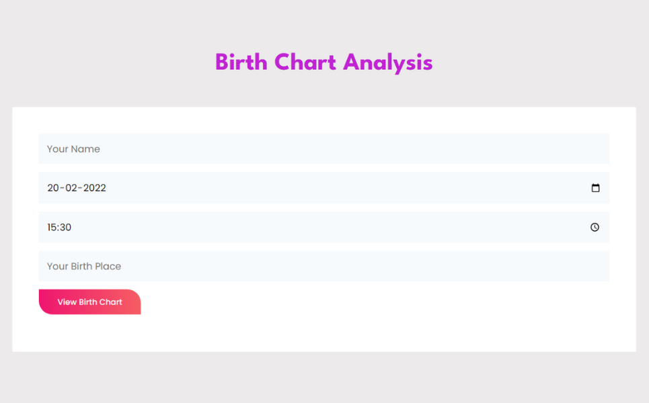Select the minutes 30 in time field
Screen dimensions: 649x403
(x=65, y=228)
